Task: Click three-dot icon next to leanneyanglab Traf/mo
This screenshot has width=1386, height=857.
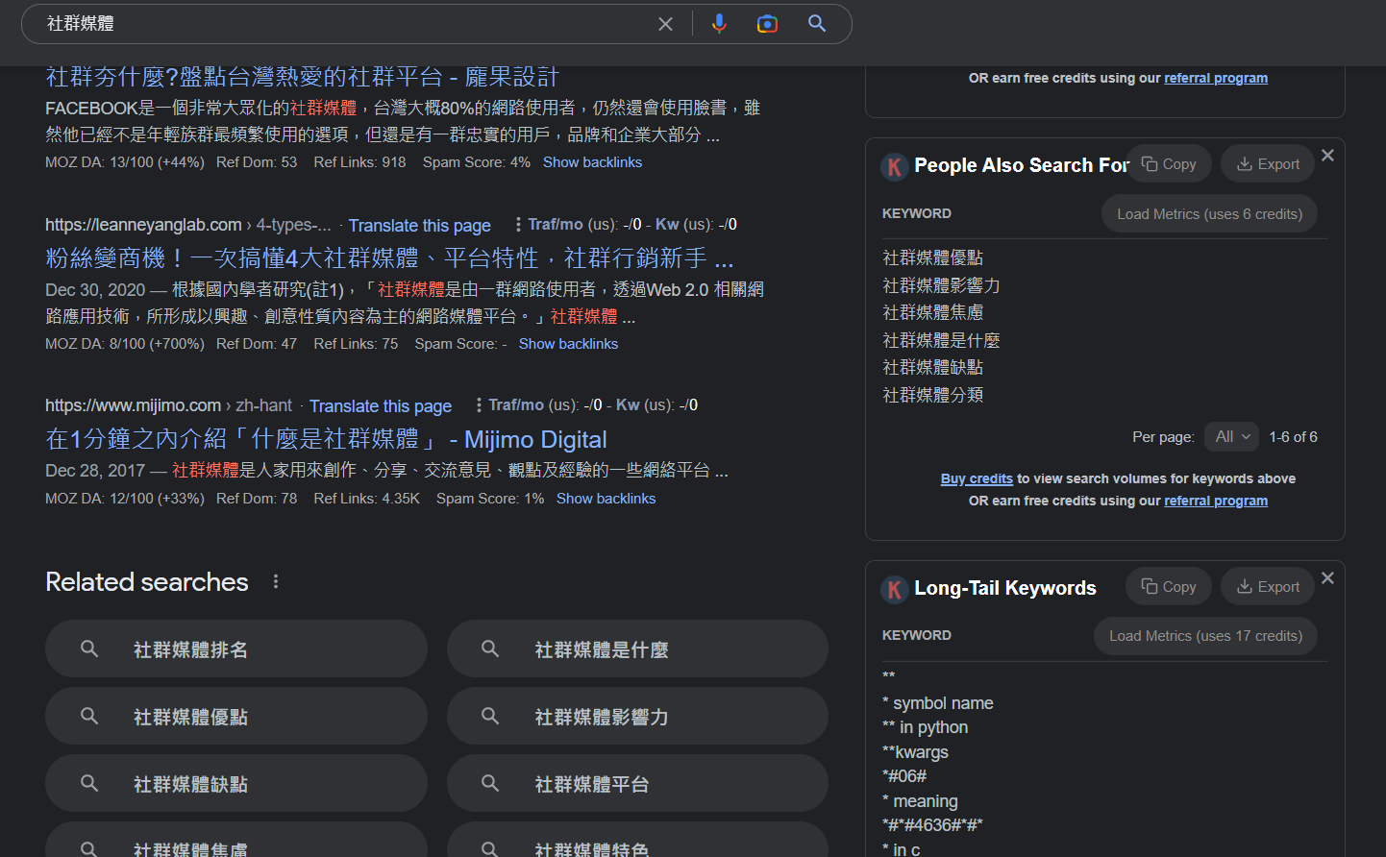Action: [518, 224]
